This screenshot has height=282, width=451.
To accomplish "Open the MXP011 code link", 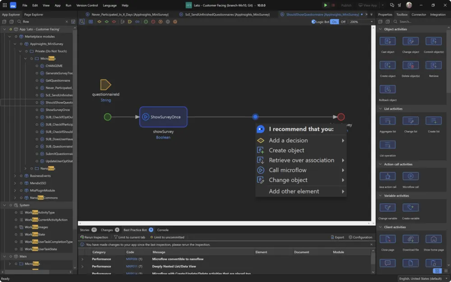I will (x=132, y=267).
